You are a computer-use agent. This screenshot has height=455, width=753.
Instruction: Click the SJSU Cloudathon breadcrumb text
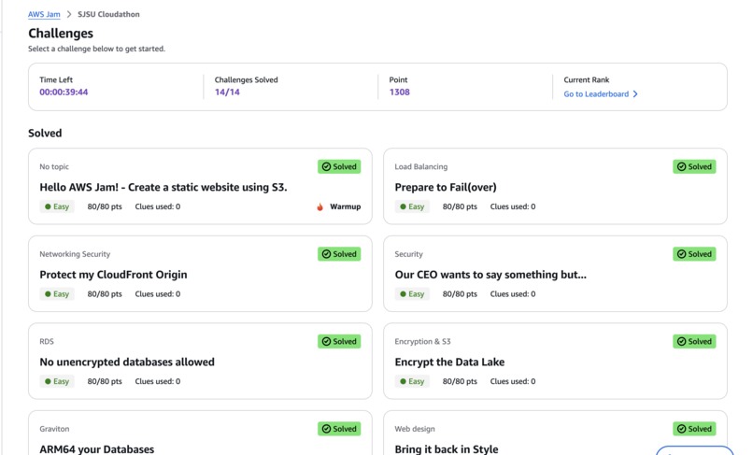(108, 14)
